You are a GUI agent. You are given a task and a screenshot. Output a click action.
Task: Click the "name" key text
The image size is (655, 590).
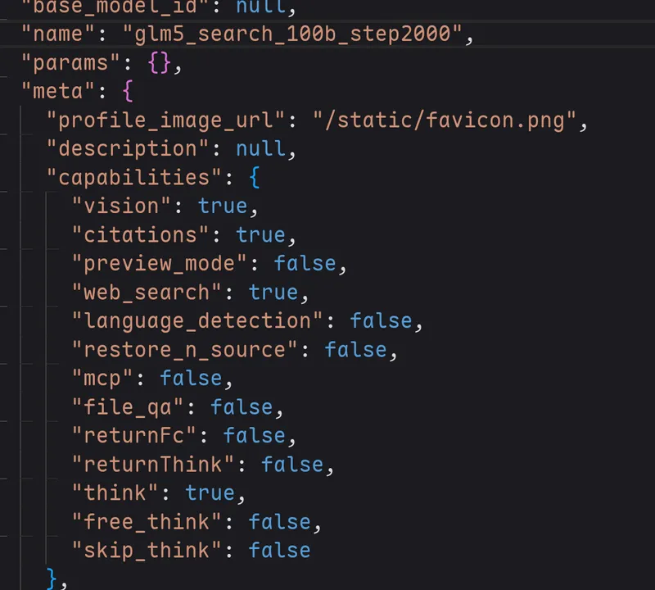click(58, 34)
